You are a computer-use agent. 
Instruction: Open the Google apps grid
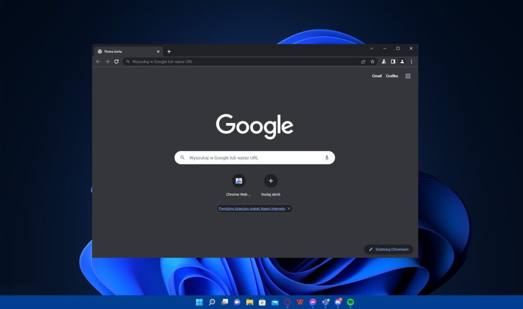point(408,76)
